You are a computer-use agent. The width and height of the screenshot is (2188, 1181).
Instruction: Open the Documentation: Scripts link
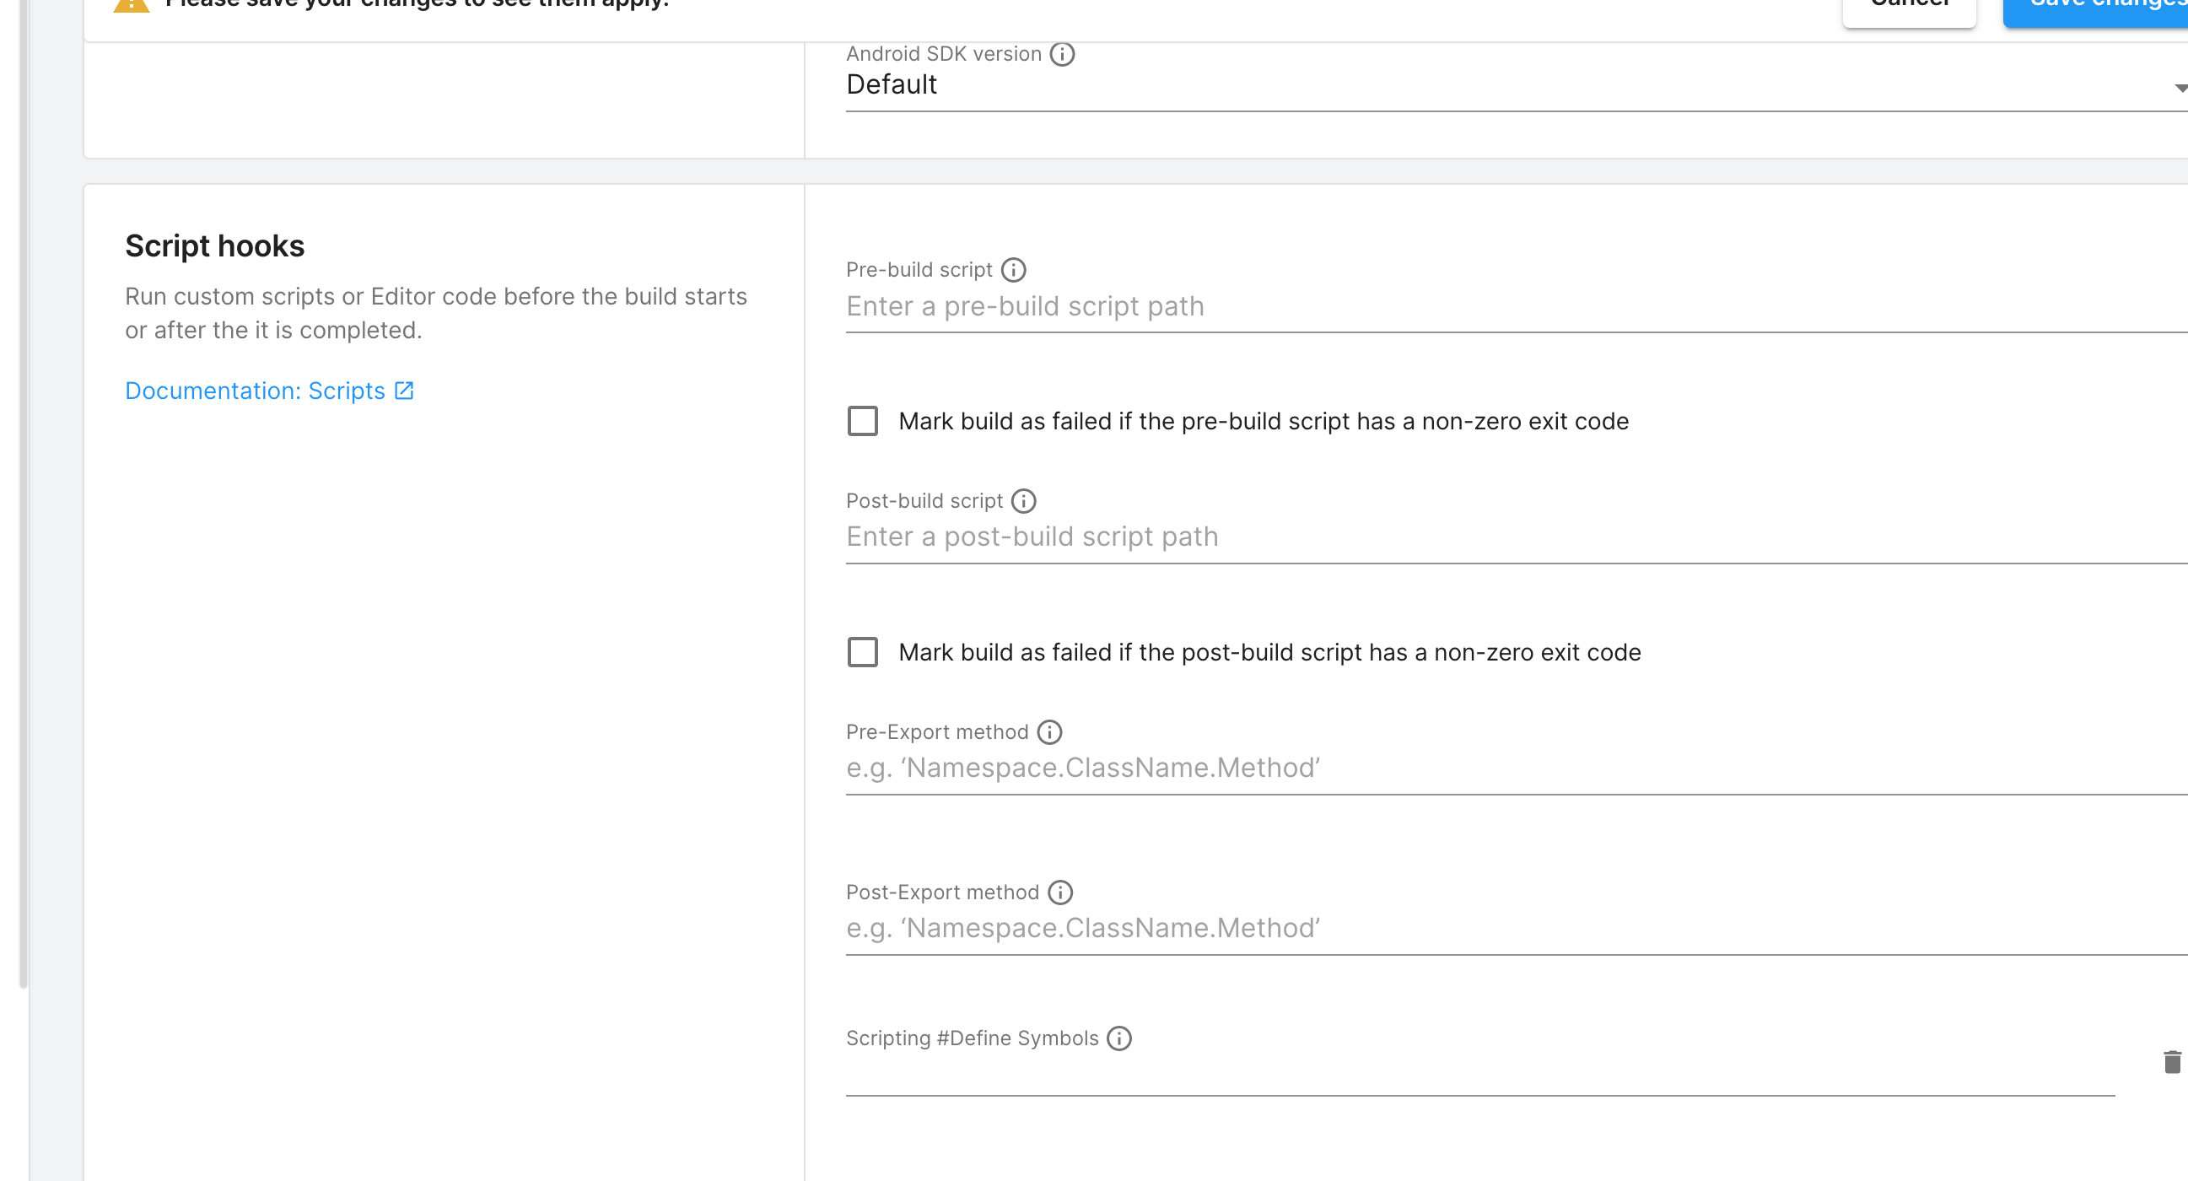255,391
